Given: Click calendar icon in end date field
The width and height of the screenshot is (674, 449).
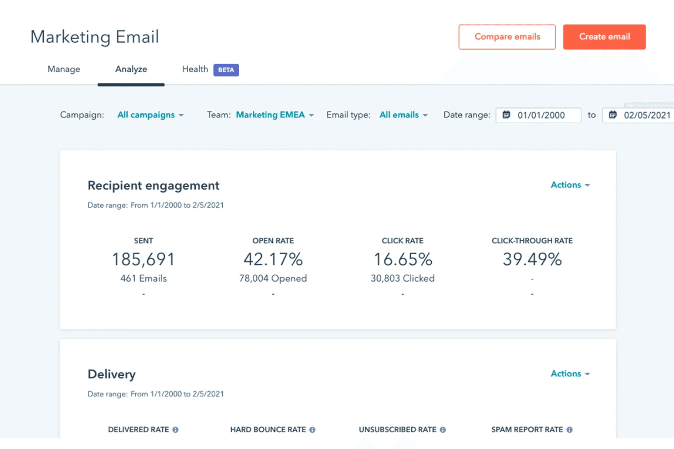Looking at the screenshot, I should click(x=613, y=115).
